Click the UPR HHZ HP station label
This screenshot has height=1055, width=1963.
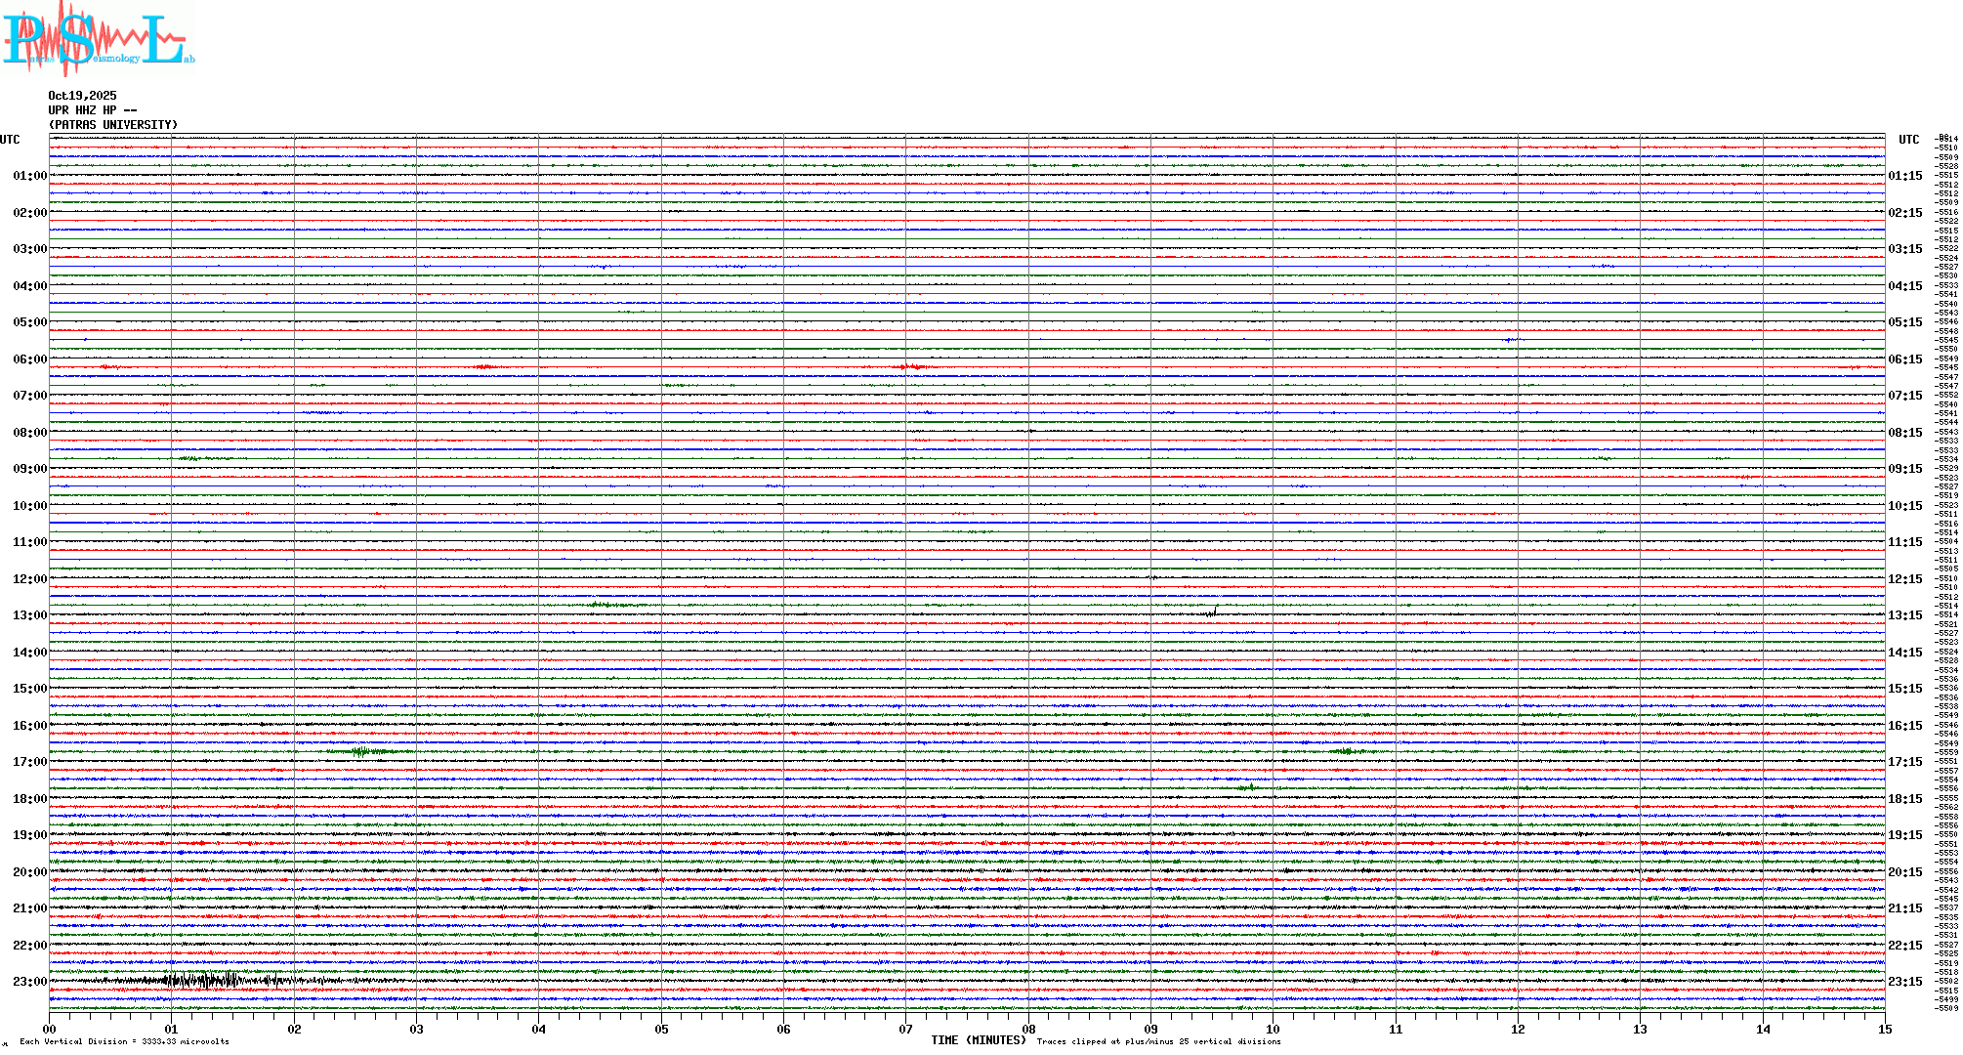(x=92, y=110)
